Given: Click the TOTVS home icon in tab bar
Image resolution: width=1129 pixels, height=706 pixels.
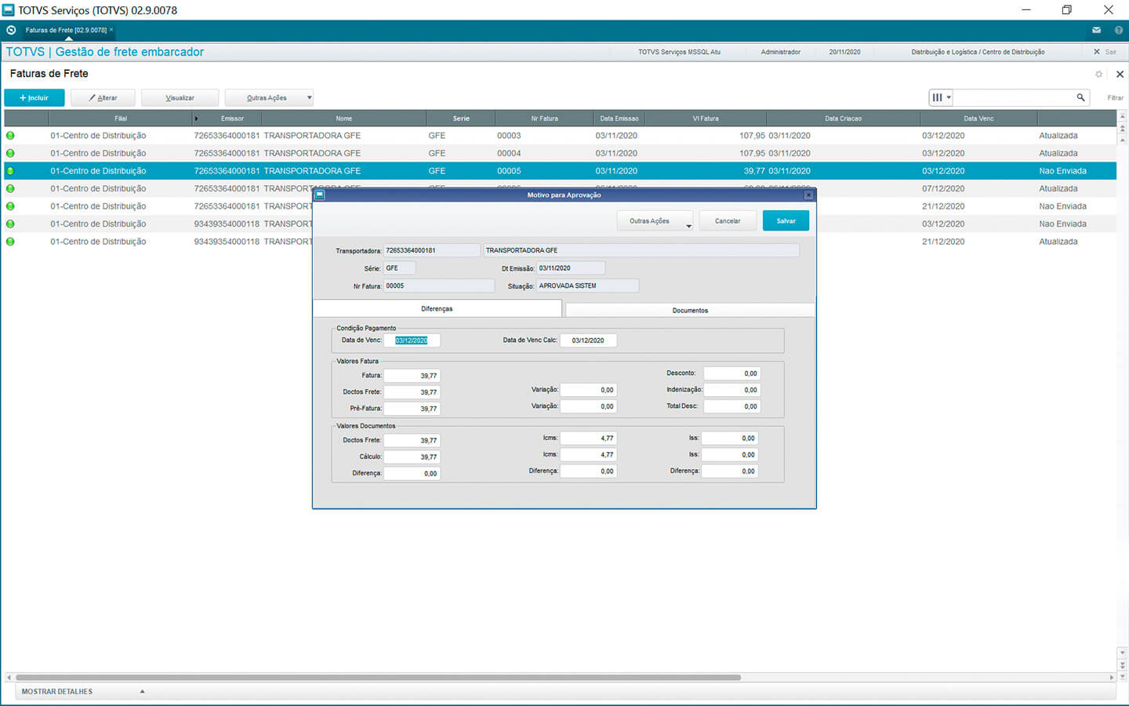Looking at the screenshot, I should pyautogui.click(x=11, y=31).
